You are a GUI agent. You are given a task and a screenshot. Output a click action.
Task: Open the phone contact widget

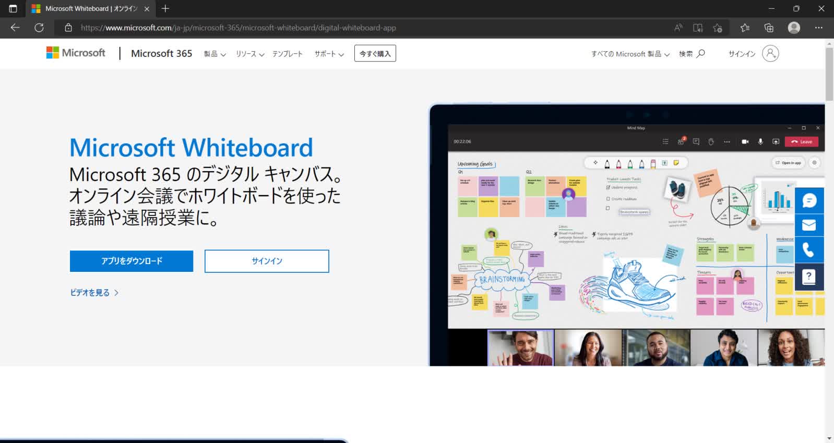[x=809, y=250]
